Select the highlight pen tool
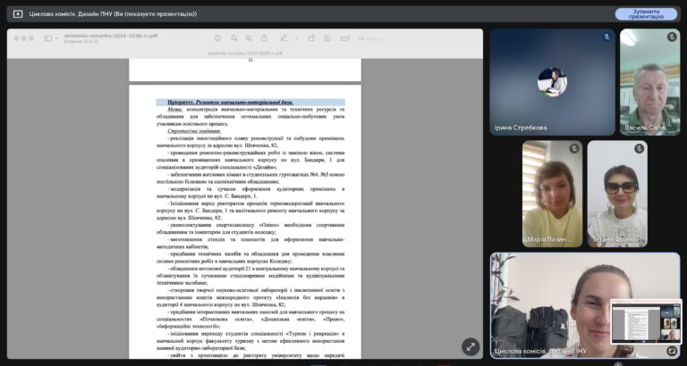Image resolution: width=687 pixels, height=366 pixels. 284,38
